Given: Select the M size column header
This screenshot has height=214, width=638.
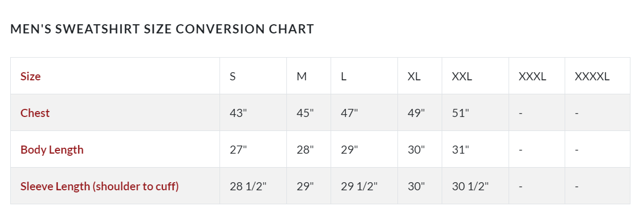Looking at the screenshot, I should [301, 76].
